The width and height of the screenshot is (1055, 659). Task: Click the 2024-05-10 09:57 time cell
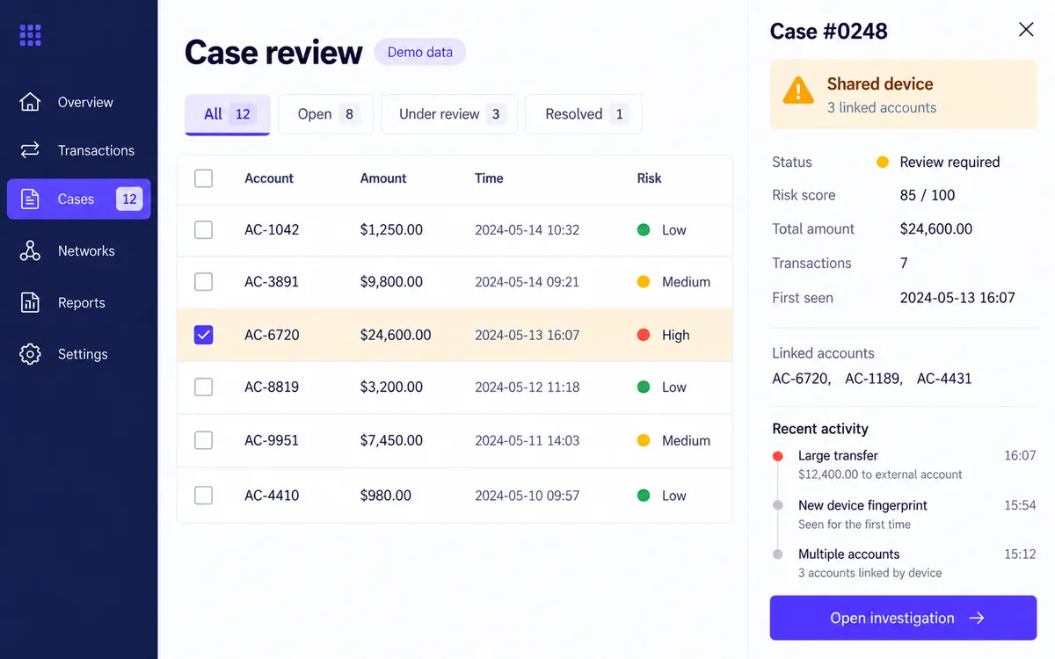point(527,496)
